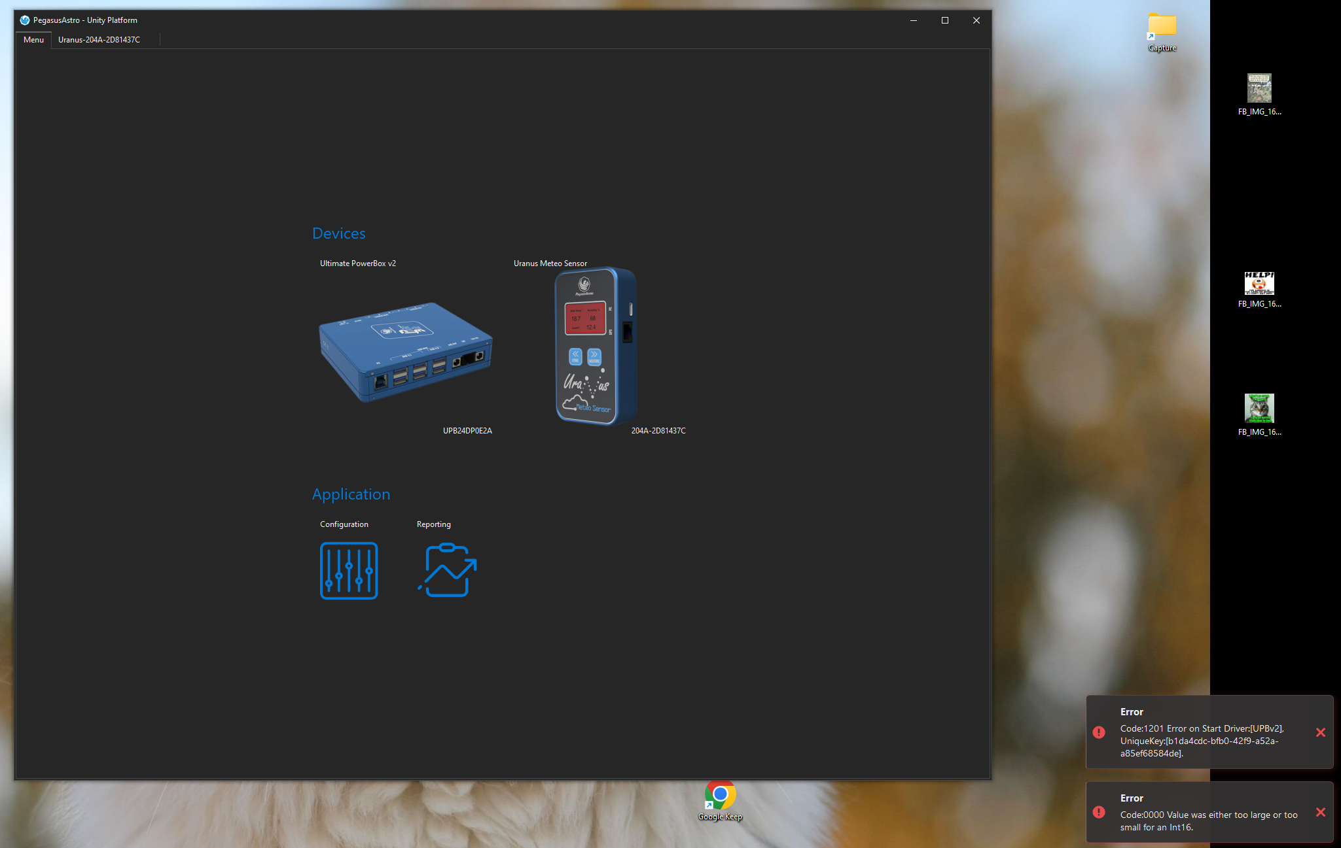Select the Uranus Meteo Sensor label

point(550,263)
